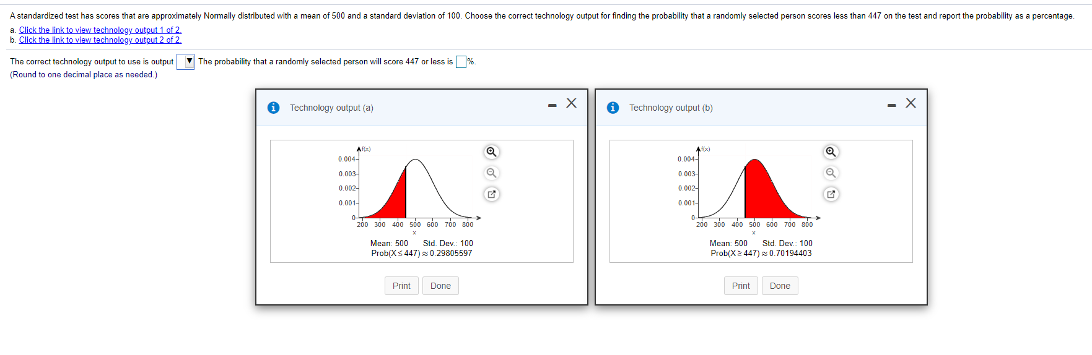
Task: Print Technology output (a)
Action: (x=401, y=286)
